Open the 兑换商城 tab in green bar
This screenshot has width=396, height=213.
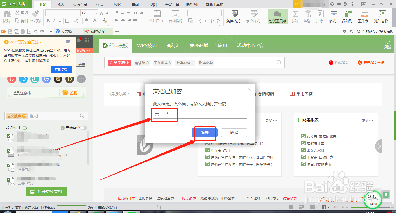[199, 46]
